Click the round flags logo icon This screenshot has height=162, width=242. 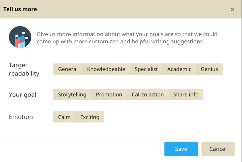tap(20, 37)
